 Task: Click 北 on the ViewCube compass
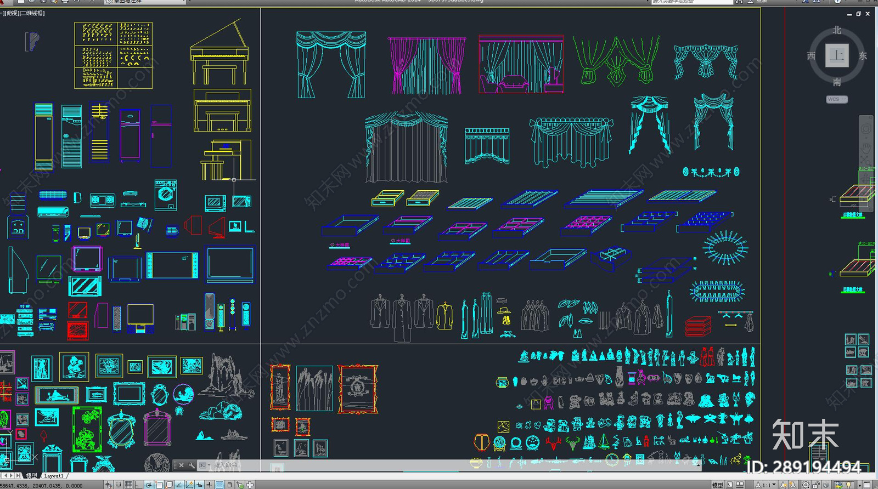[x=837, y=31]
